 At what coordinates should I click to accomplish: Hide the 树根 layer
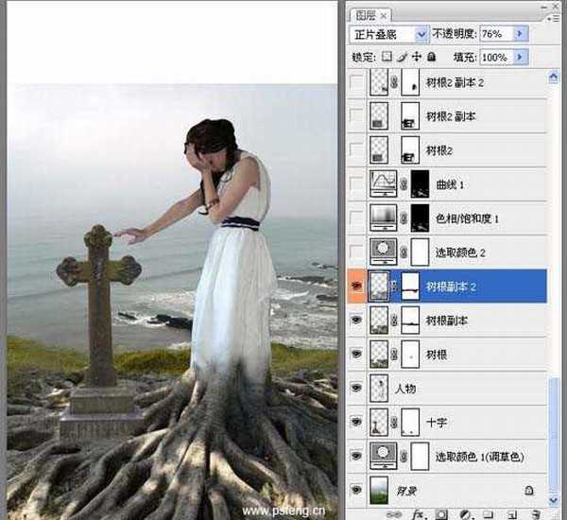(356, 354)
